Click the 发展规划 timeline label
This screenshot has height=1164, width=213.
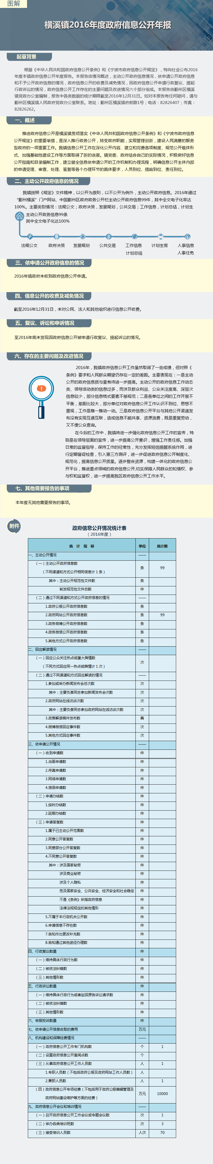coord(81,246)
